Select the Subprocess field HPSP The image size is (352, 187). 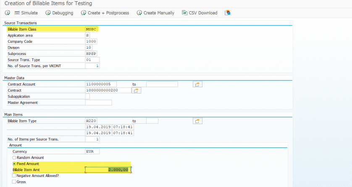91,54
